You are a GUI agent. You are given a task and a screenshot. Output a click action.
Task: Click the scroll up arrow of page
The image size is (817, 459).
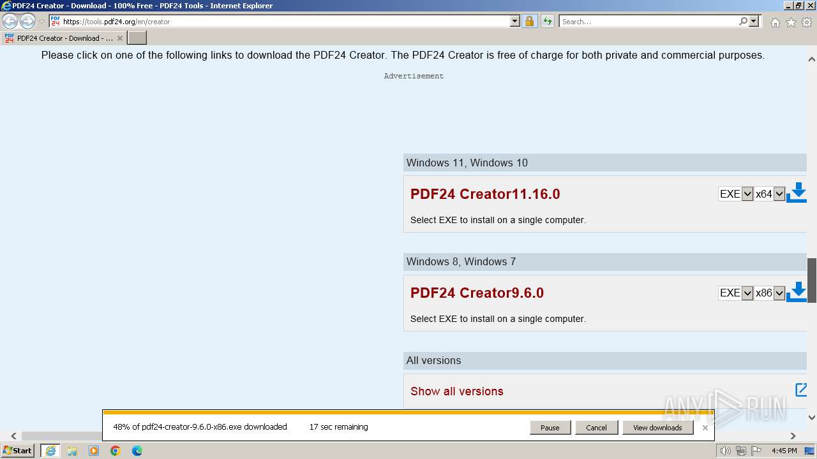812,59
